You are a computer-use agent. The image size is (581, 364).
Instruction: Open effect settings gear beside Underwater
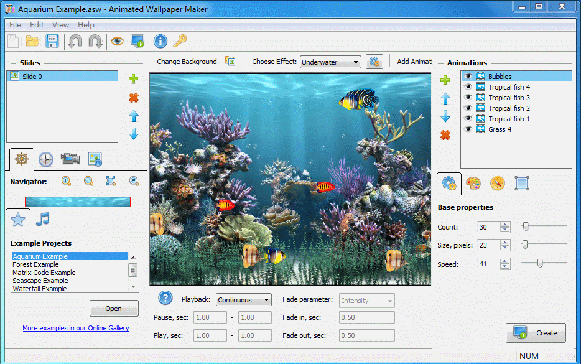pyautogui.click(x=374, y=62)
